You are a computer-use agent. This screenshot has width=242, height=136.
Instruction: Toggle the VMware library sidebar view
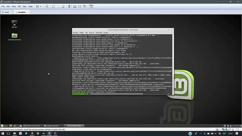70,6
